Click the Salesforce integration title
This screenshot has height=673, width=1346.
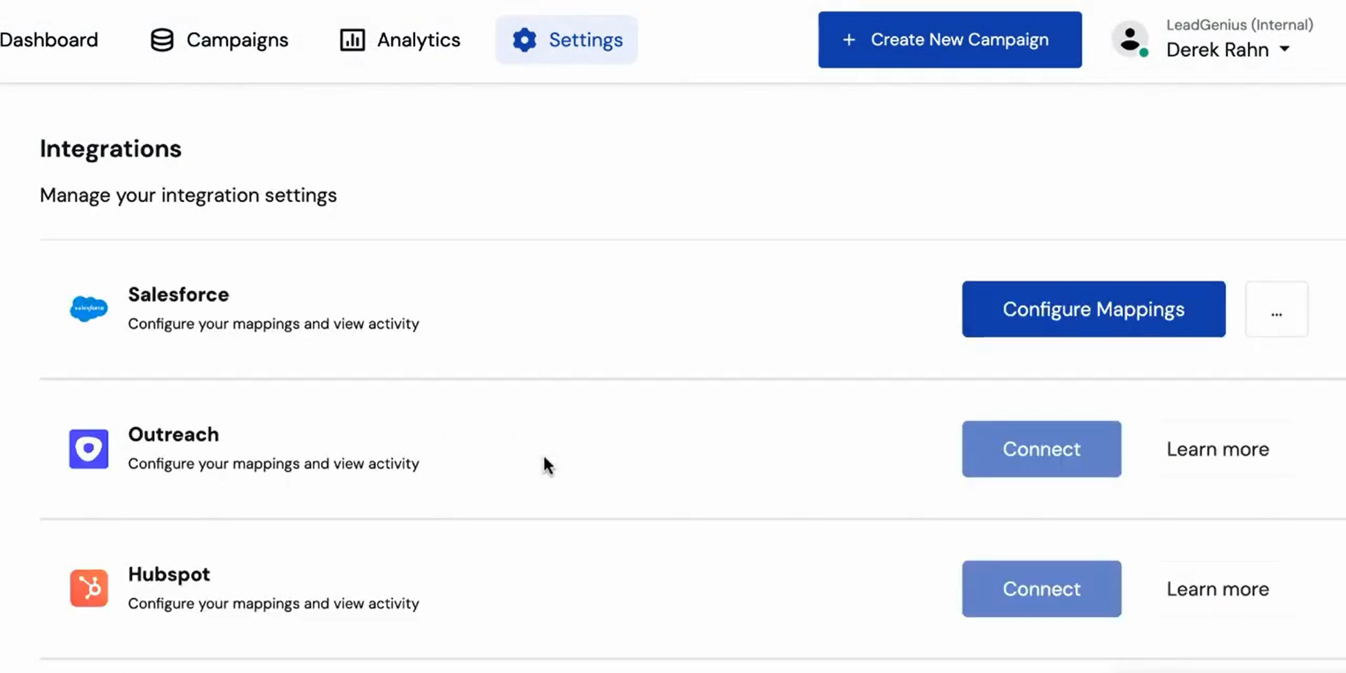[178, 294]
